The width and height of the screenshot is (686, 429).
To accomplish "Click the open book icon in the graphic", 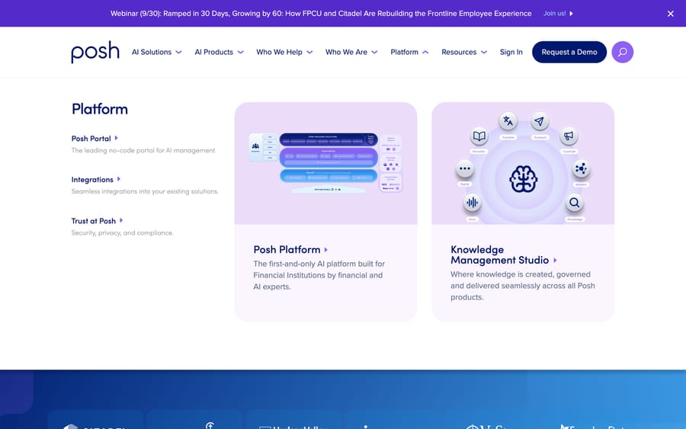I will [479, 136].
